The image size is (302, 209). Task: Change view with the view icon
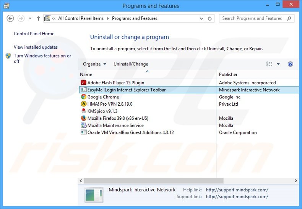[x=269, y=64]
